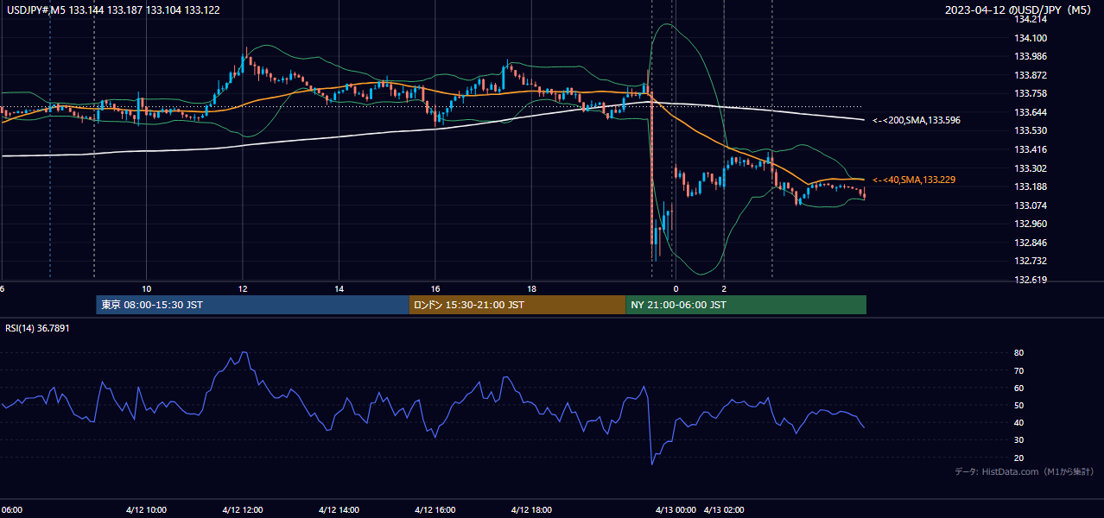Click the RSI(14) 36.7891 indicator label

pos(37,328)
